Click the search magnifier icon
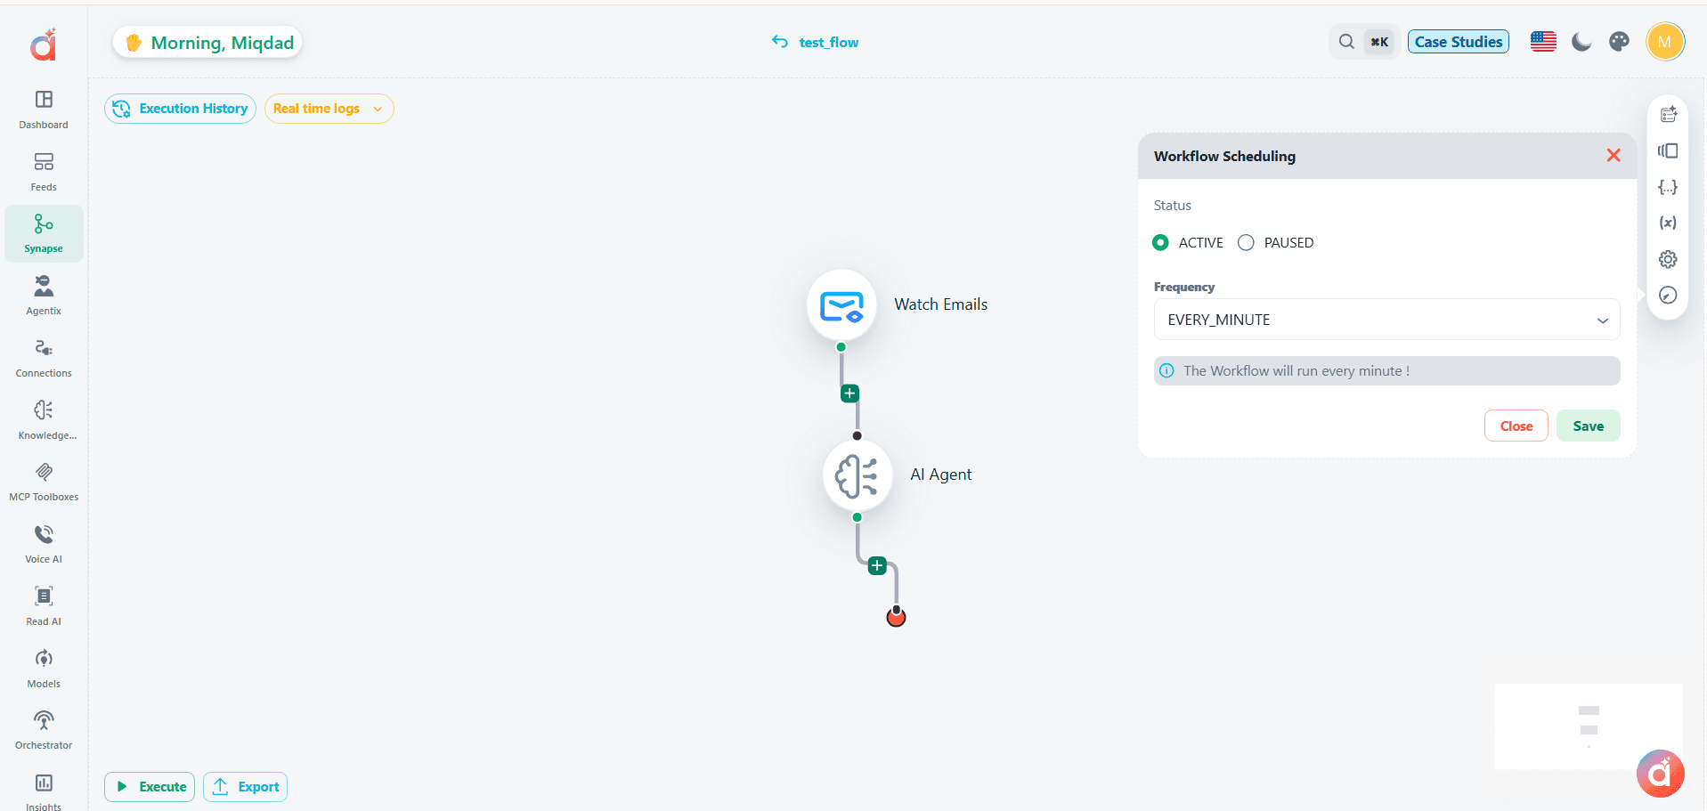Screen dimensions: 1707x811 tap(1346, 42)
